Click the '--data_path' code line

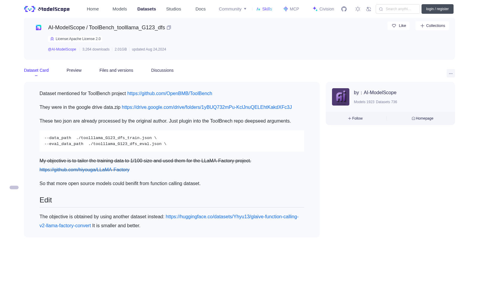click(x=100, y=138)
